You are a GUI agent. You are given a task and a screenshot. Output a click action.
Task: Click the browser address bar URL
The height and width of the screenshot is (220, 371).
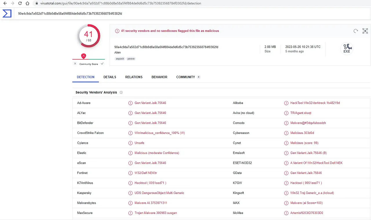(x=121, y=3)
